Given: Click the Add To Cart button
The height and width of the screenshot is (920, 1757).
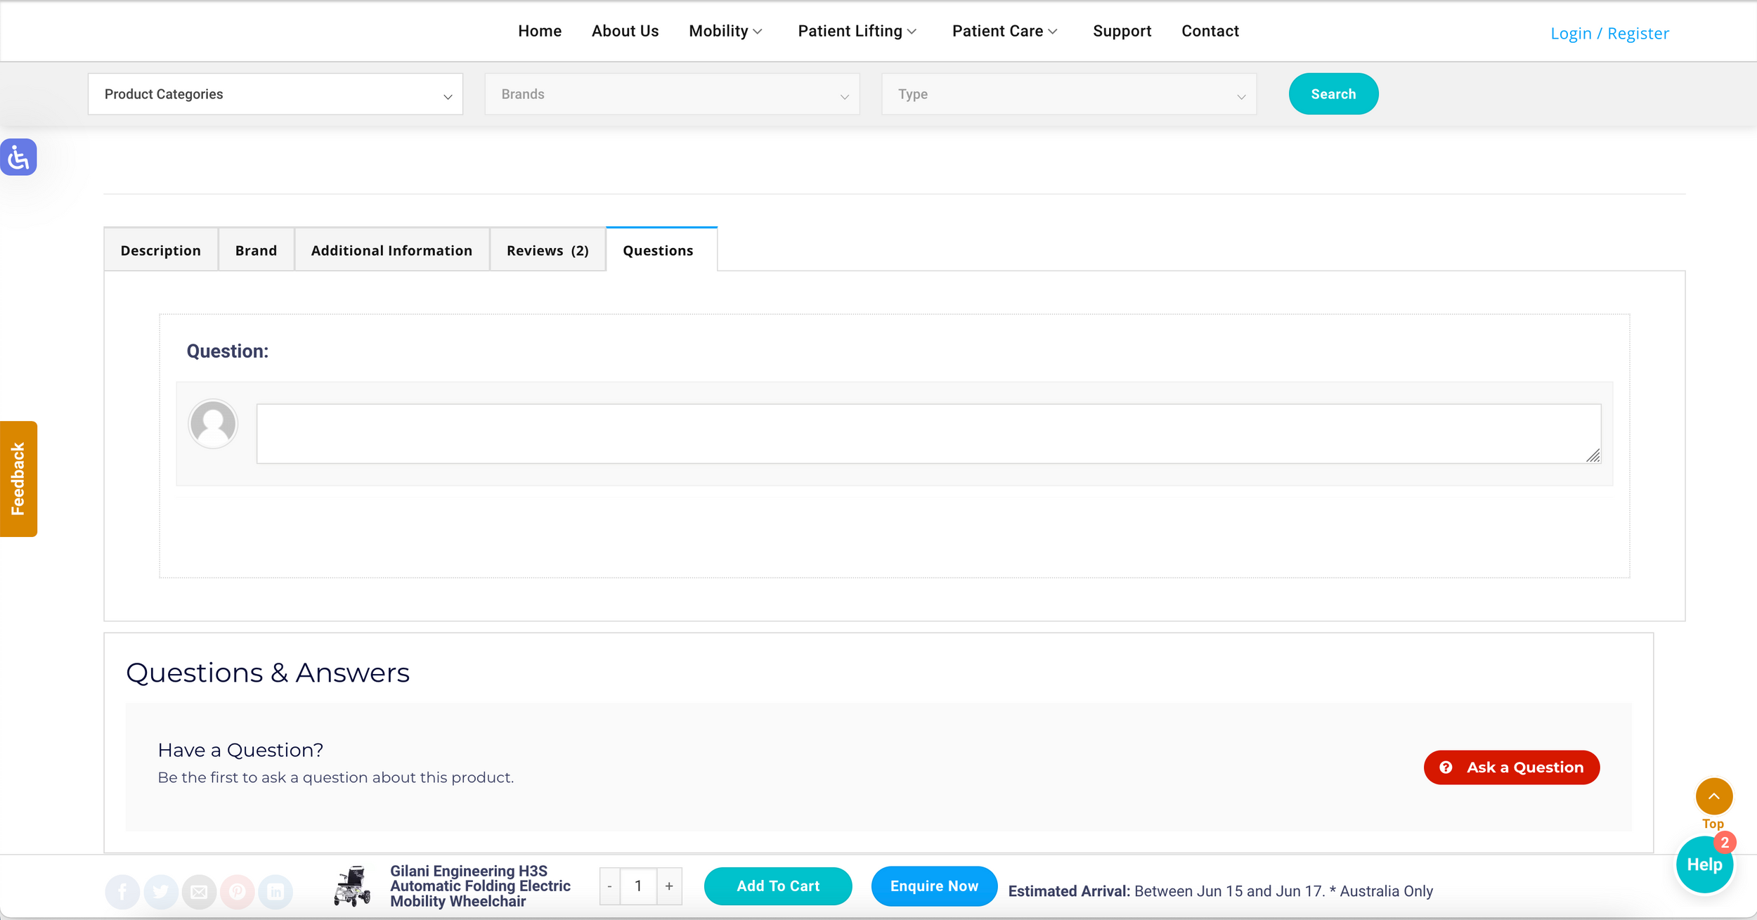Looking at the screenshot, I should point(777,886).
